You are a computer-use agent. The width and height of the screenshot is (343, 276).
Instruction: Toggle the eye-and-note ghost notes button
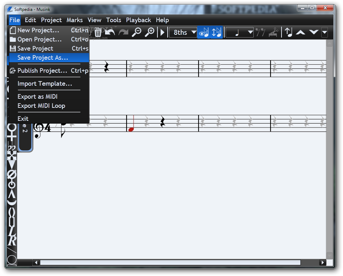coord(204,32)
